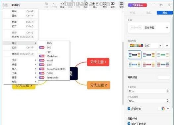Click the canvas vertical scrollbar
174x125 pixels.
point(123,73)
